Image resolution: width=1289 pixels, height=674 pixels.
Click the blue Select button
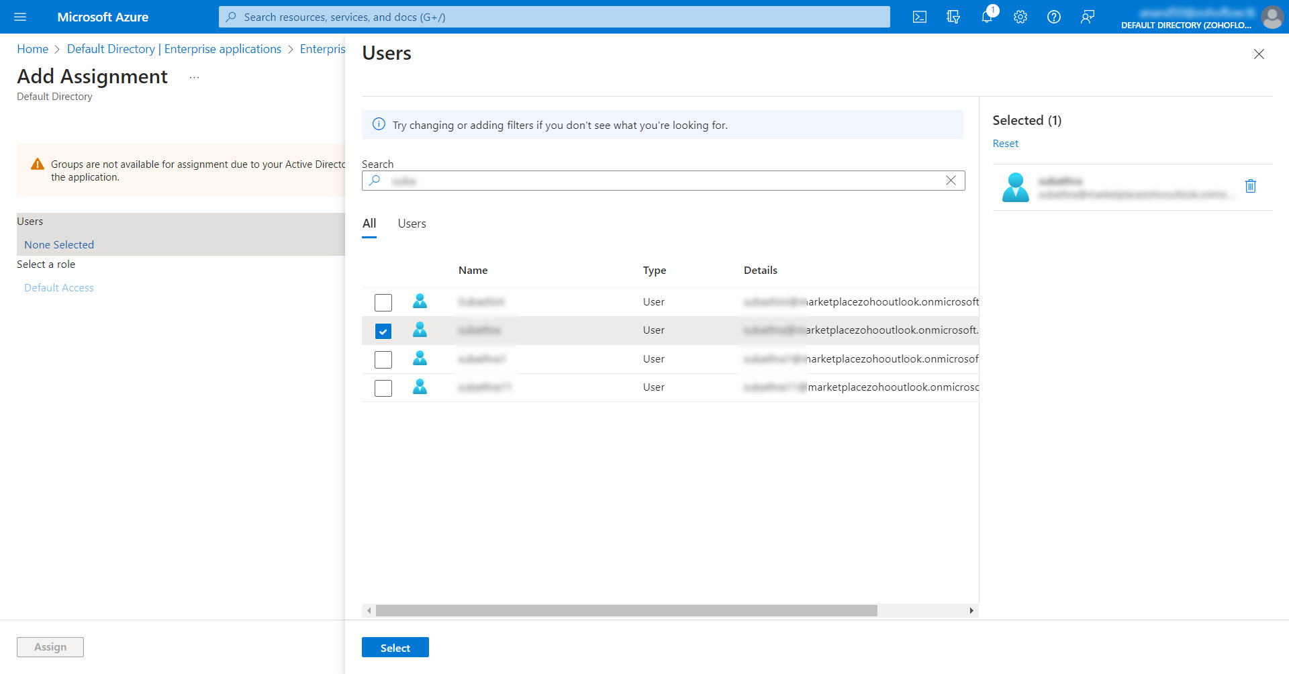coord(395,648)
